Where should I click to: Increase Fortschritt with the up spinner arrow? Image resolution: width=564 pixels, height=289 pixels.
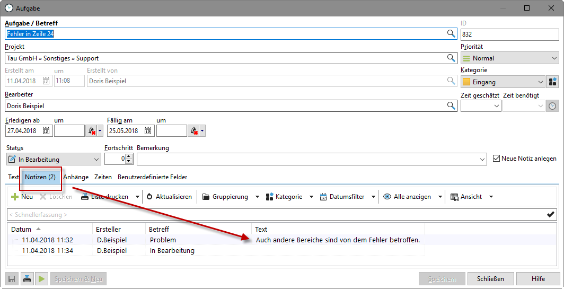click(x=129, y=156)
